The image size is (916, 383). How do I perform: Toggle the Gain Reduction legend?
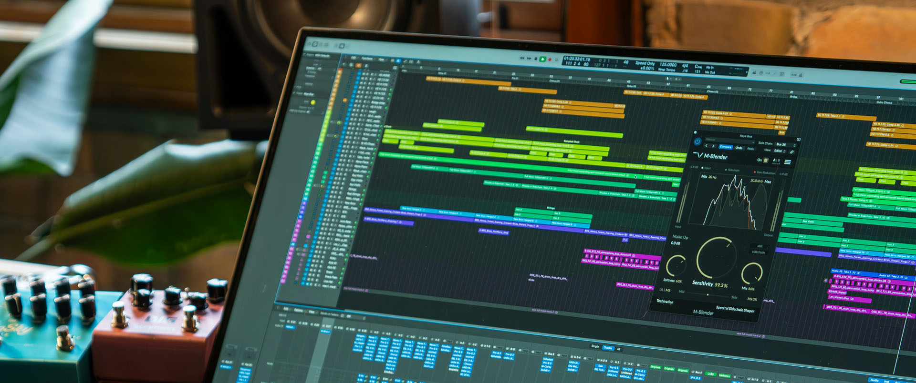click(x=764, y=172)
